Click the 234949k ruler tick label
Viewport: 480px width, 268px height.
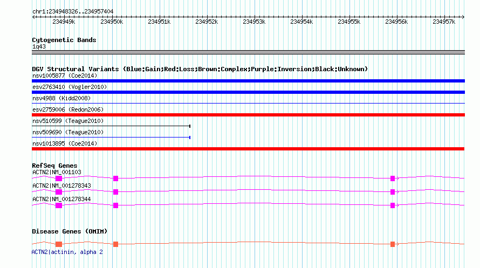(64, 22)
